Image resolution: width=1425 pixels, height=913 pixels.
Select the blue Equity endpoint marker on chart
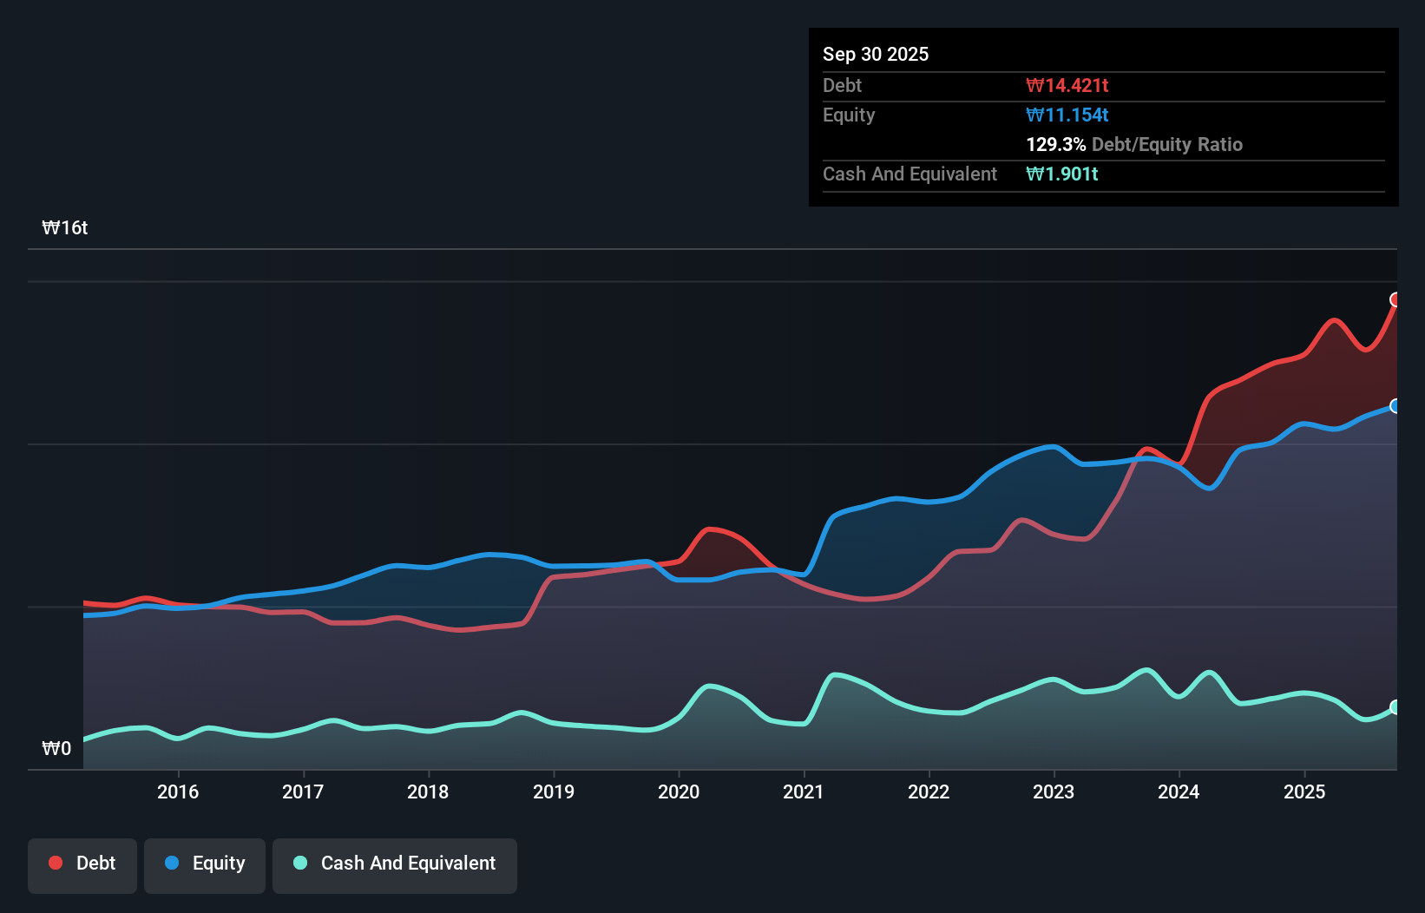(x=1395, y=406)
